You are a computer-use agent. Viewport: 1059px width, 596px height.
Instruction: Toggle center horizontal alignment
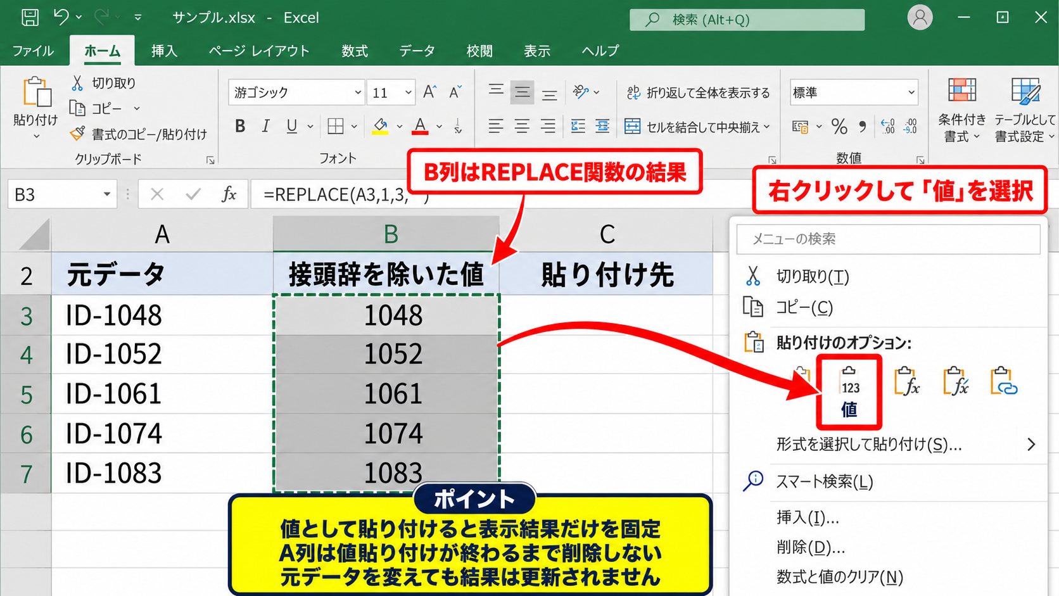pos(522,127)
